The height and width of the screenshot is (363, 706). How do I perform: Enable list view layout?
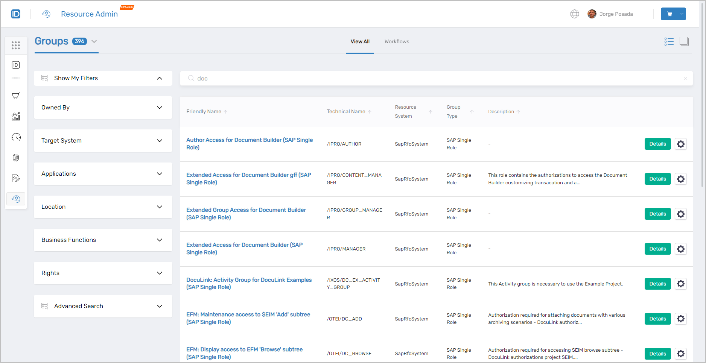[x=669, y=41]
